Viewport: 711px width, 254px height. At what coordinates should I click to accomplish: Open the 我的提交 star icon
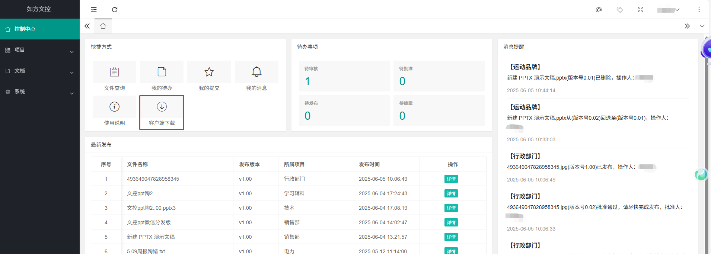[x=209, y=72]
